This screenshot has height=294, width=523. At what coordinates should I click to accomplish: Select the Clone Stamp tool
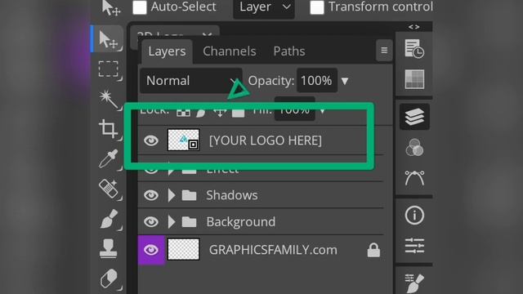point(109,248)
